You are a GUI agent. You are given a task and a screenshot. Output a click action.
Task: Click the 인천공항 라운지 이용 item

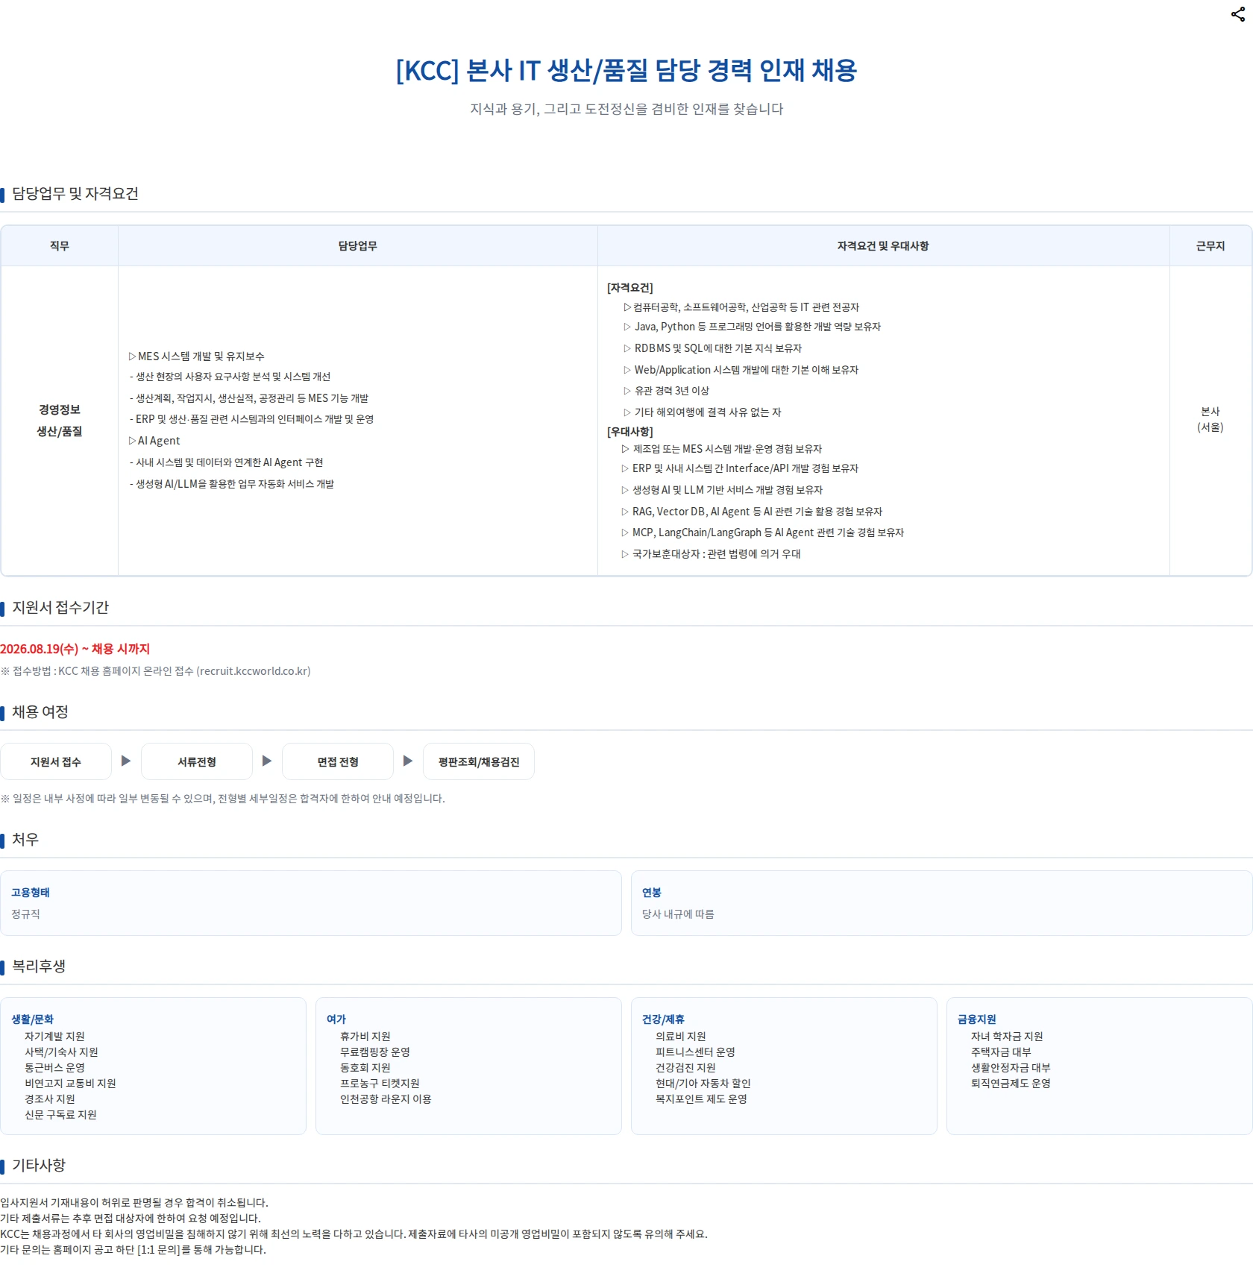(386, 1099)
